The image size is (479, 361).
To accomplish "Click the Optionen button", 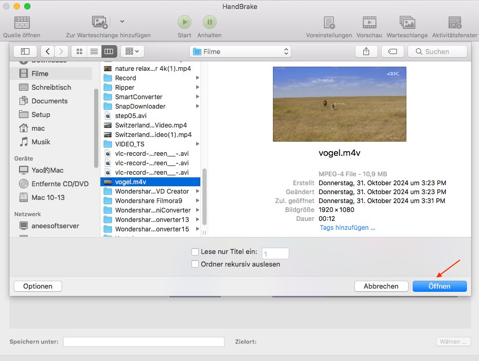I will coord(38,286).
